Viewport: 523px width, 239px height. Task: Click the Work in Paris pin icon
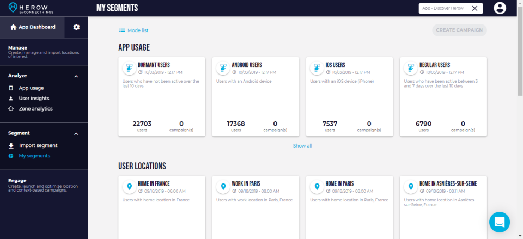(x=223, y=187)
